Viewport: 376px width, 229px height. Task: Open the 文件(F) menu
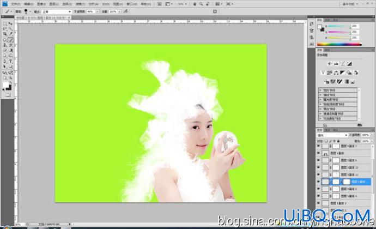[x=16, y=4]
